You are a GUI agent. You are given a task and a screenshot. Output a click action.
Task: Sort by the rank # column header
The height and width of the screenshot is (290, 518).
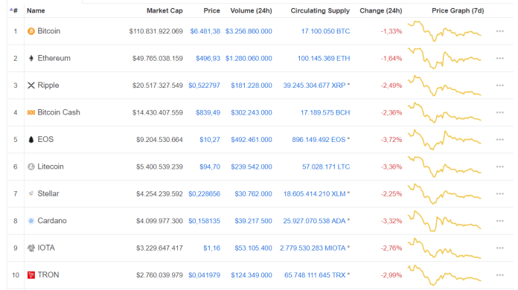[14, 10]
